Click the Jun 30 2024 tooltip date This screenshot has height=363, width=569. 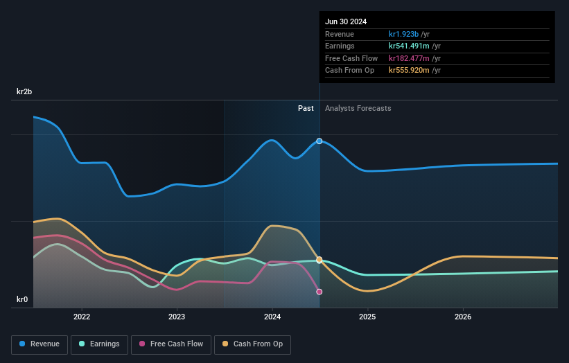[346, 21]
